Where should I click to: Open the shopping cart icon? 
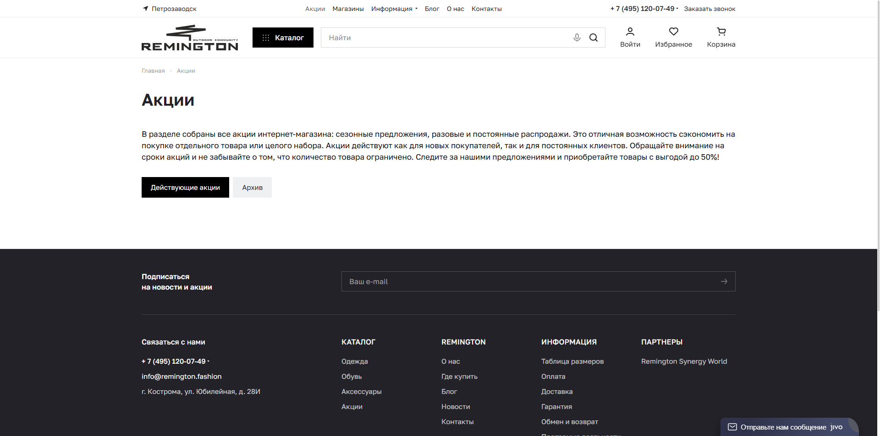[721, 32]
